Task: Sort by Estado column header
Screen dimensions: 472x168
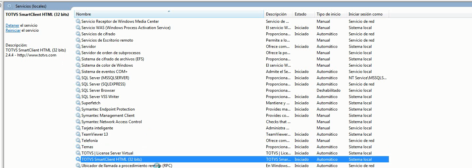Action: pyautogui.click(x=303, y=14)
